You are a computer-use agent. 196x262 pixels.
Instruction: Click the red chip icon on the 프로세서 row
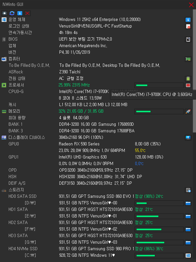tap(188, 85)
